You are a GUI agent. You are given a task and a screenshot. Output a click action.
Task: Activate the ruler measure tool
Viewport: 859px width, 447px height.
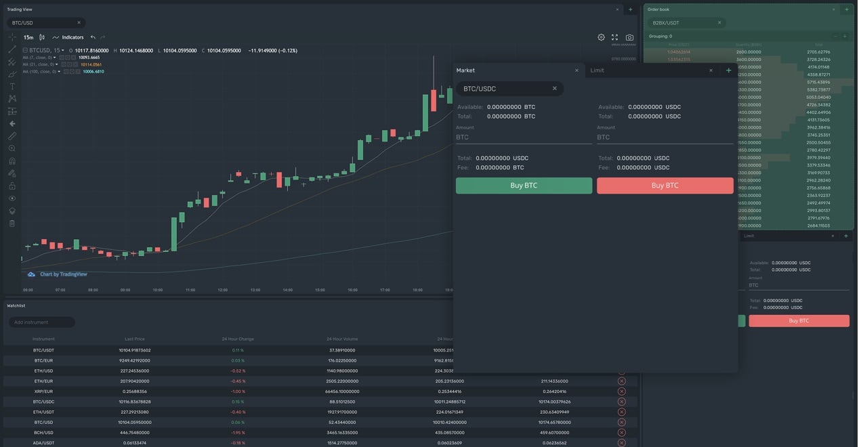12,136
